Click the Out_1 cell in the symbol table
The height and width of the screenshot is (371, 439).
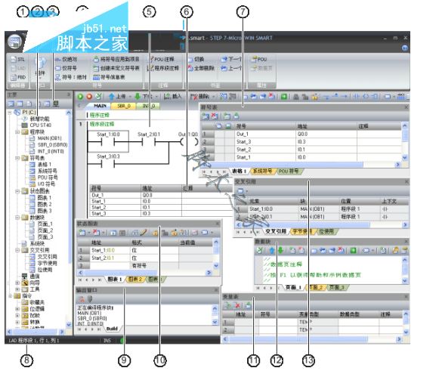tap(265, 134)
